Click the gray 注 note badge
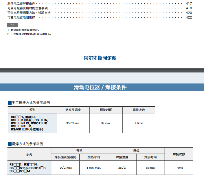The width and height of the screenshot is (204, 180). coord(13,25)
